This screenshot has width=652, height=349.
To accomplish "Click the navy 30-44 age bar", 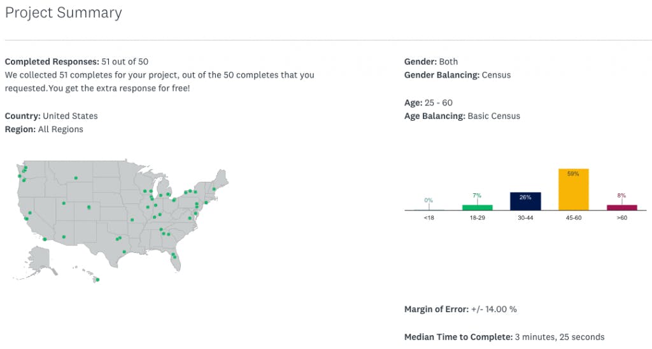I will point(525,202).
